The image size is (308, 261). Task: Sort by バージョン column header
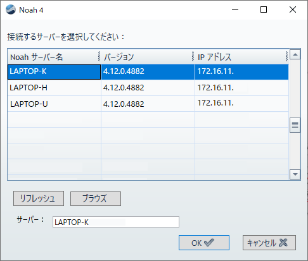pyautogui.click(x=148, y=57)
